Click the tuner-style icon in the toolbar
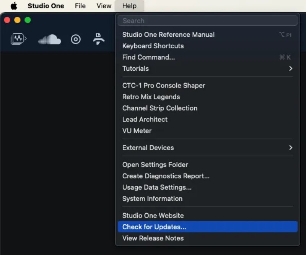 (x=99, y=39)
